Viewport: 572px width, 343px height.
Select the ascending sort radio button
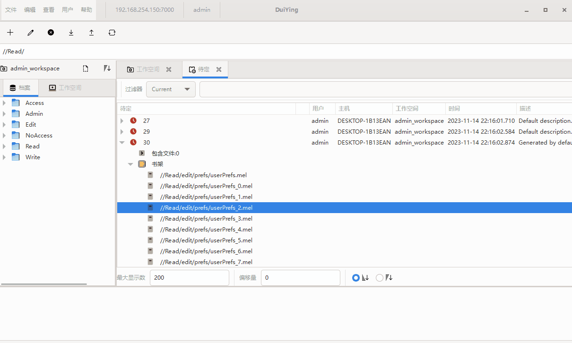(356, 278)
